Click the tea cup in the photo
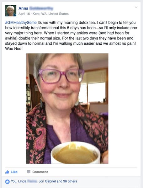Viewport: 143px width, 188px height. pos(76,152)
